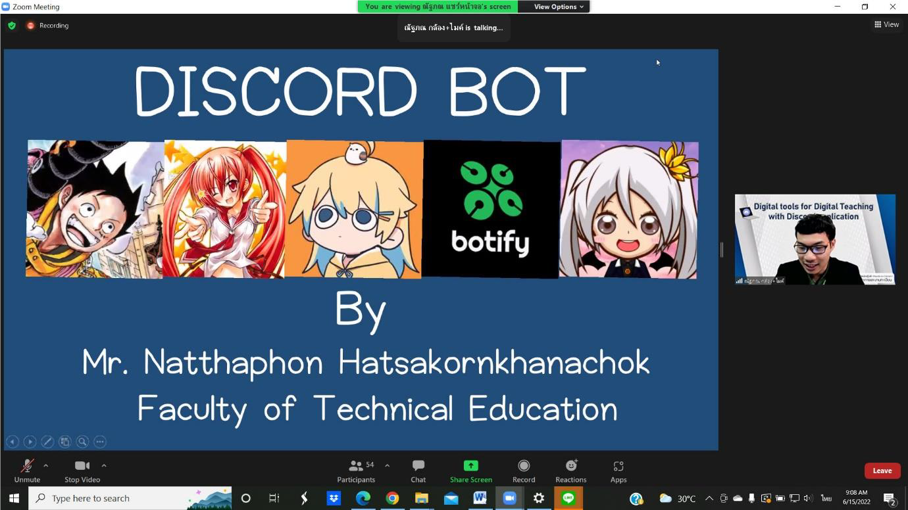This screenshot has width=908, height=510.
Task: Change meeting layout with View button
Action: (x=886, y=24)
